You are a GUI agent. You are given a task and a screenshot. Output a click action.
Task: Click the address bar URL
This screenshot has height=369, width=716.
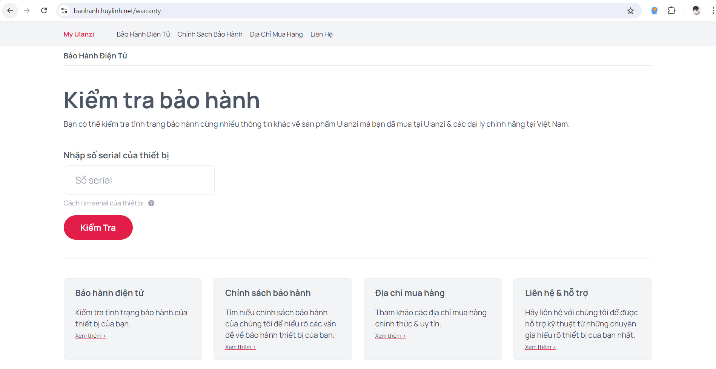(117, 11)
